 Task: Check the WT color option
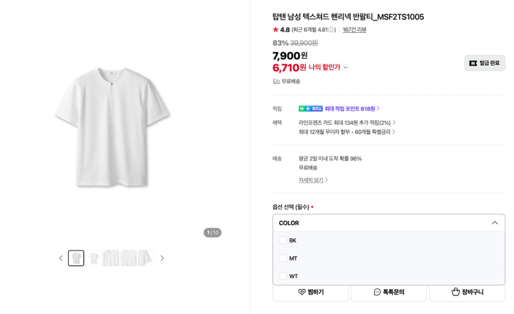(x=283, y=276)
